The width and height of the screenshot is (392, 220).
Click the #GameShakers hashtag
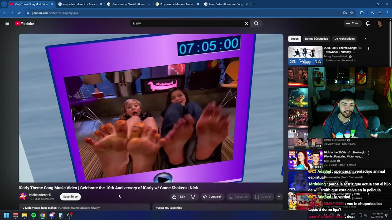pos(80,208)
